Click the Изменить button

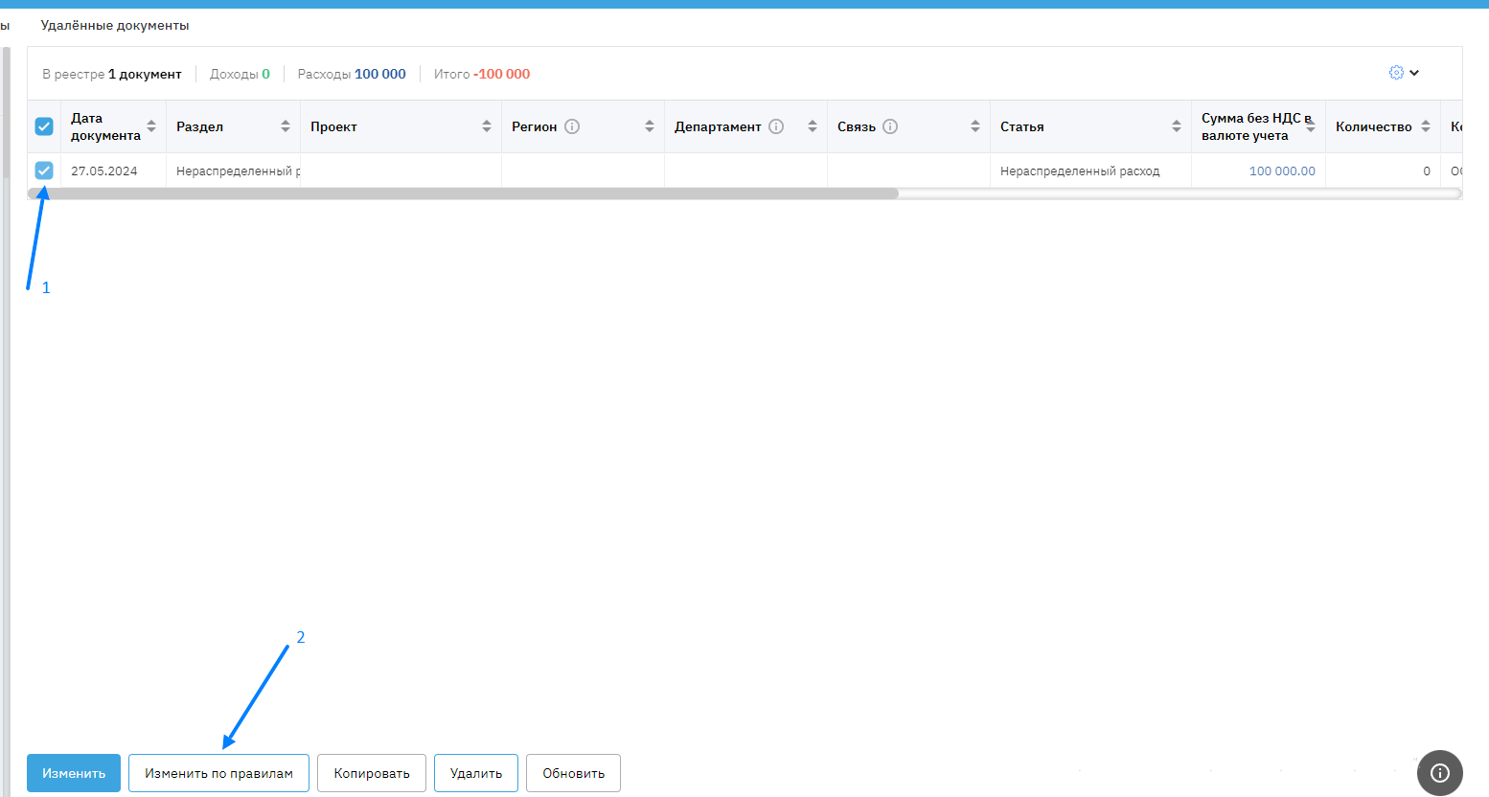pos(74,773)
